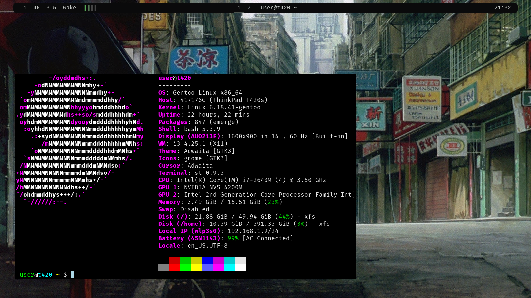Click the "WM: i3 4.25.1 (X11)" line
Viewport: 531px width, 298px height.
pyautogui.click(x=193, y=144)
